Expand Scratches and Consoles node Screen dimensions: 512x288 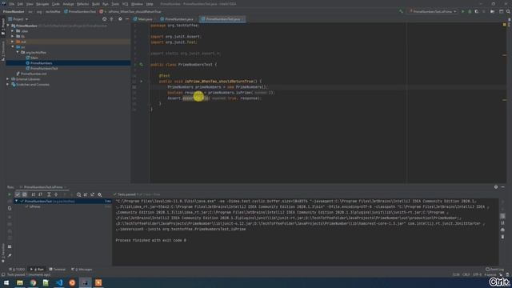point(8,85)
